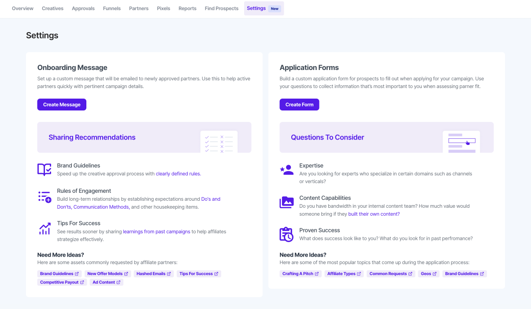Switch to the Find Prospects tab
The width and height of the screenshot is (531, 309).
click(221, 8)
